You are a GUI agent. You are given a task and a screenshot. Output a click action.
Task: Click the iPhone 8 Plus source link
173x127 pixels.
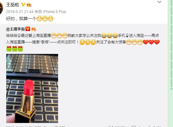point(54,12)
